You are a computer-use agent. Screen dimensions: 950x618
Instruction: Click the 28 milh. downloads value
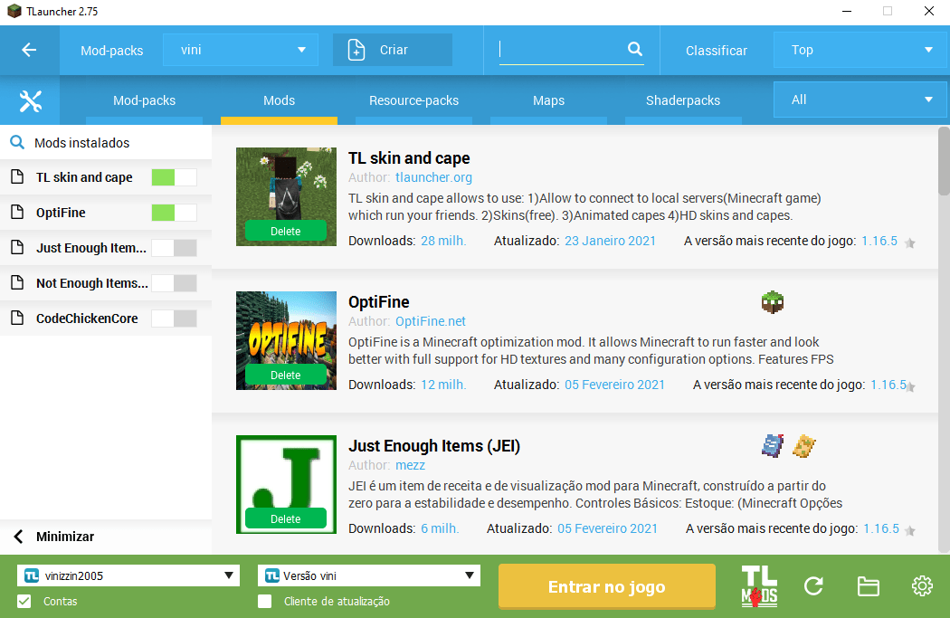tap(443, 241)
